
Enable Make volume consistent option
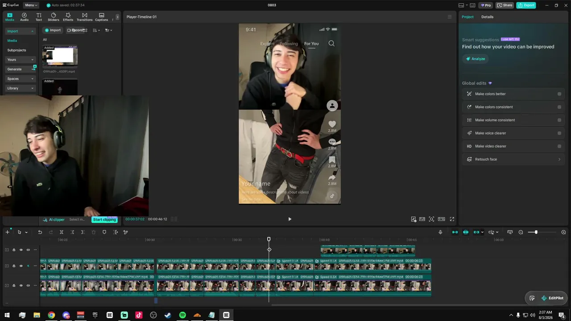tap(559, 120)
